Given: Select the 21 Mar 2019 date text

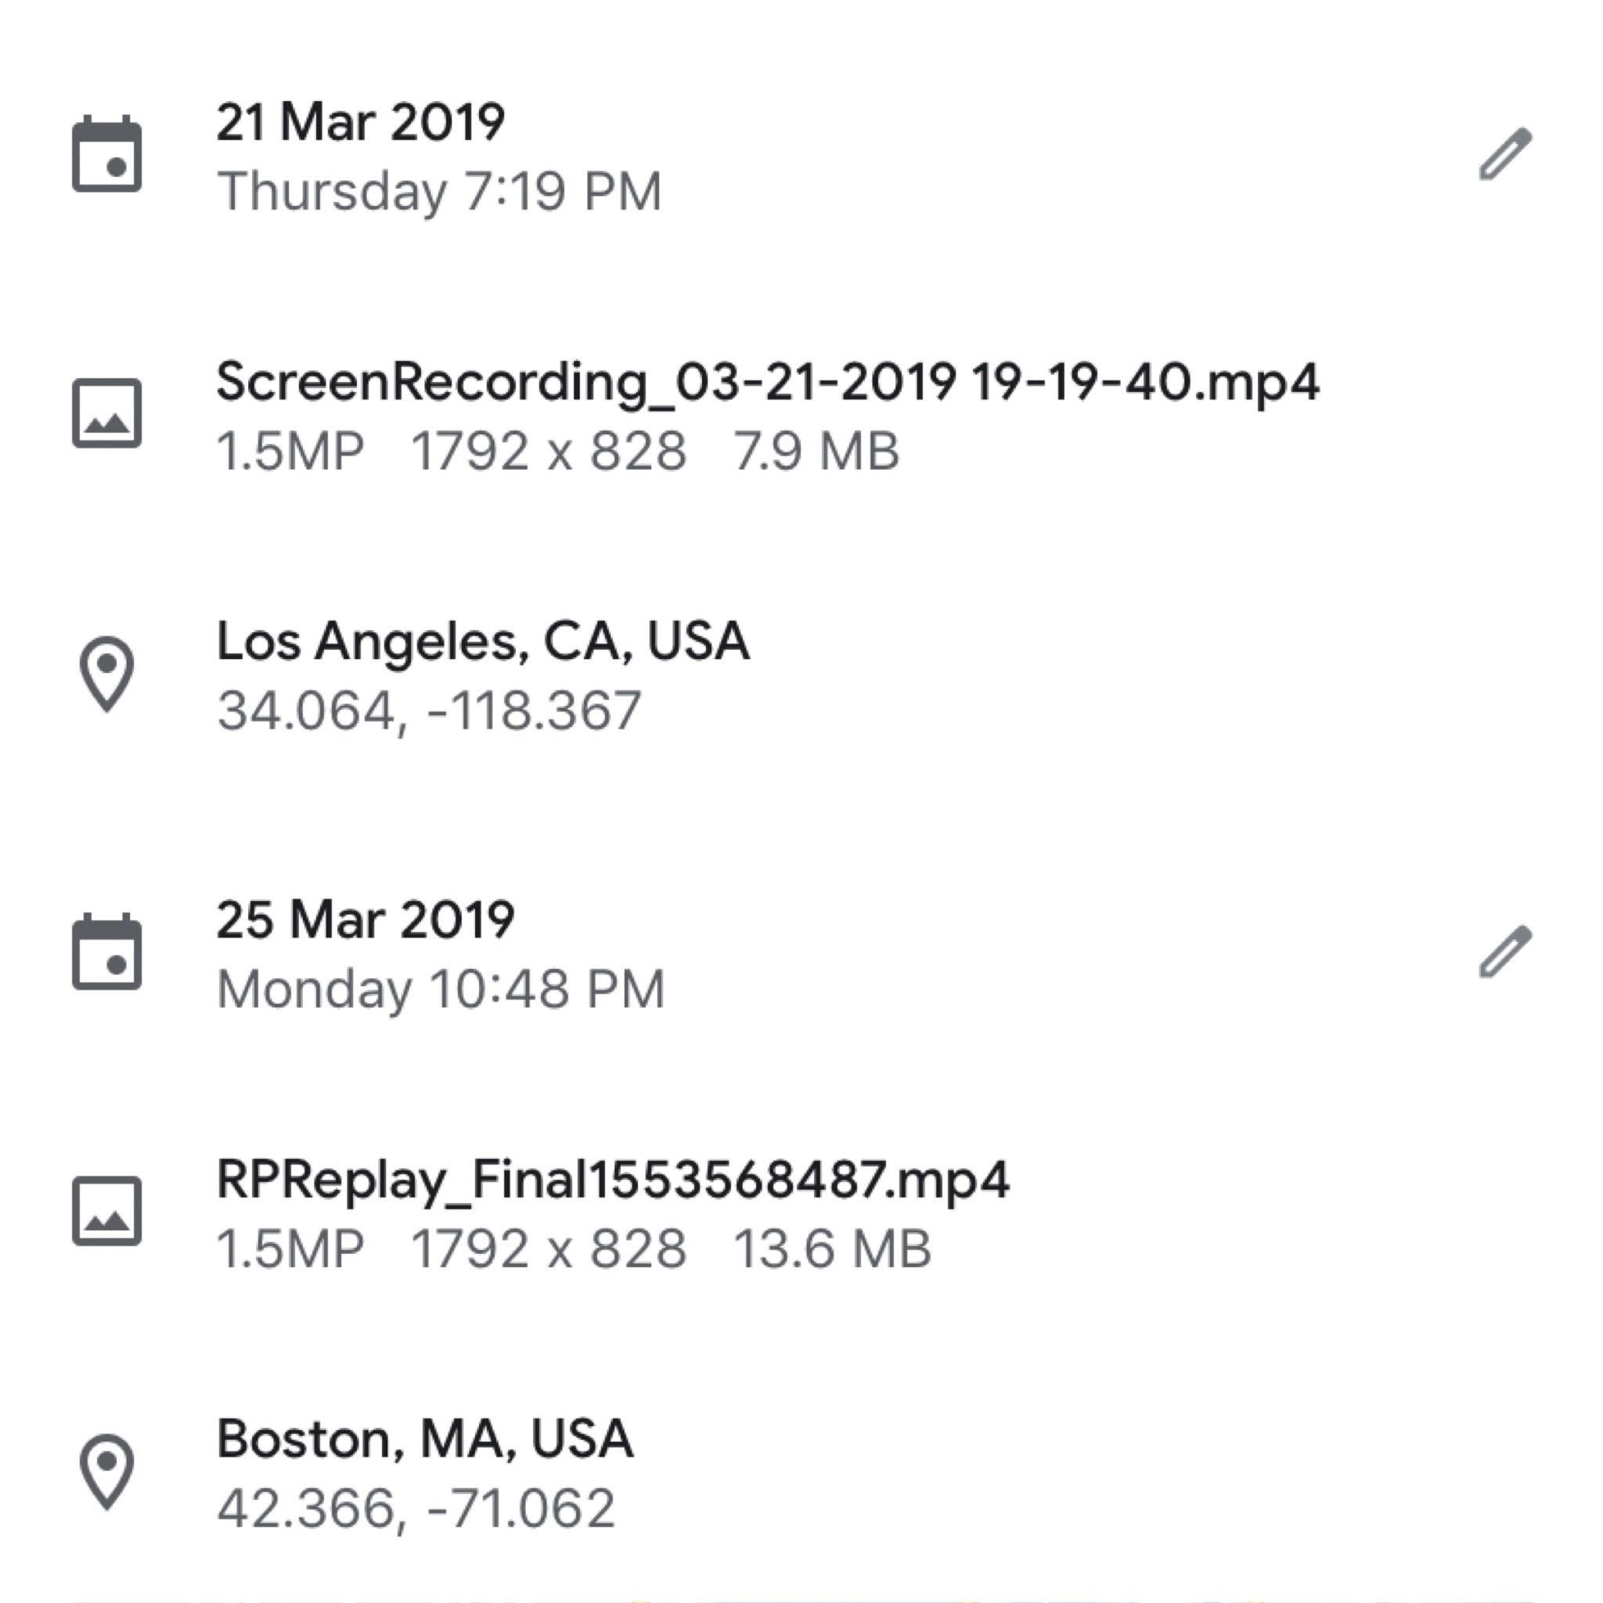Looking at the screenshot, I should coord(360,123).
